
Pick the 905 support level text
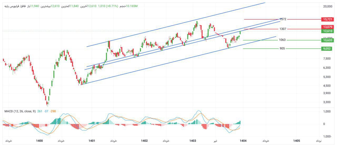[x=282, y=48]
